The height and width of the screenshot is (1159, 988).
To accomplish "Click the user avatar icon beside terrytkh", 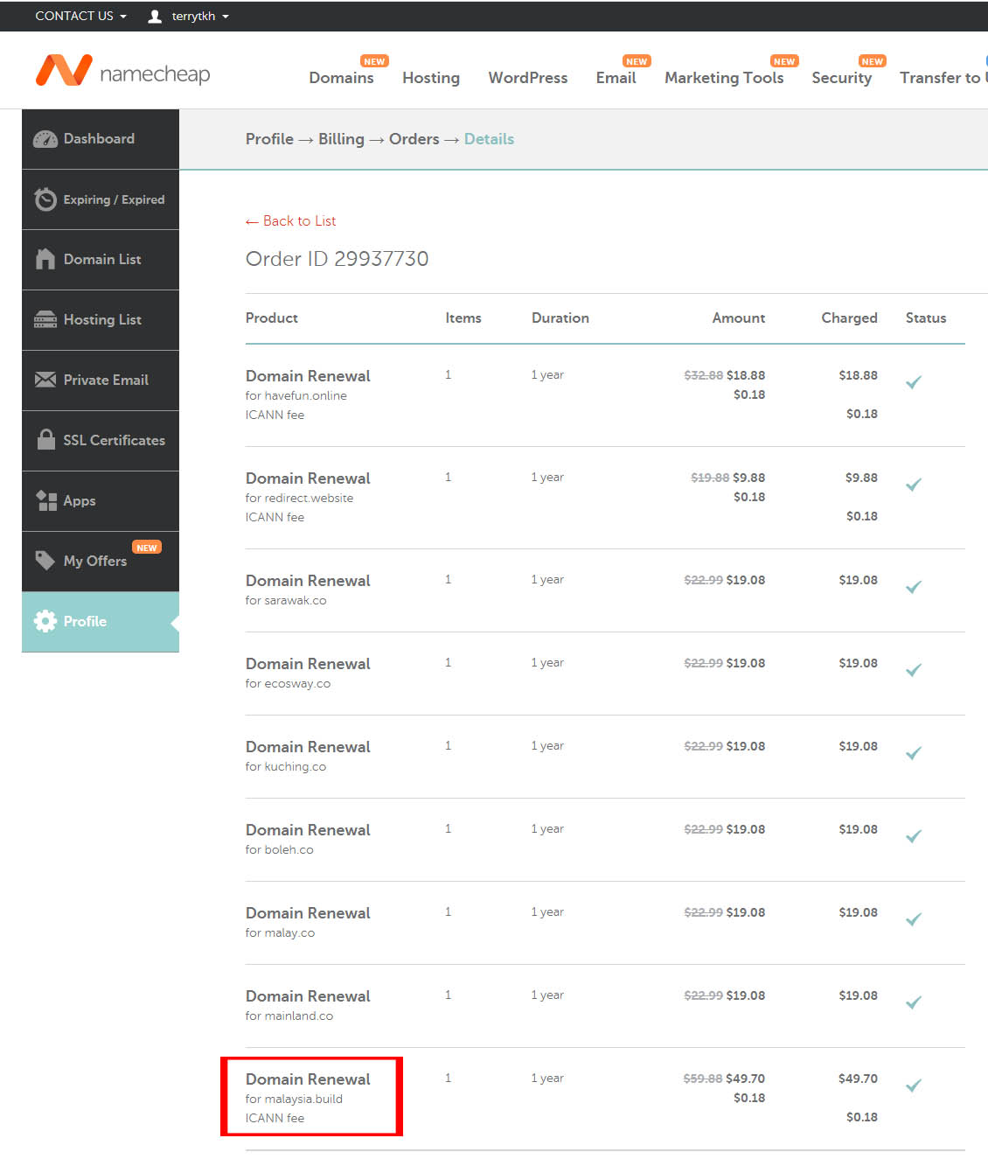I will [155, 17].
